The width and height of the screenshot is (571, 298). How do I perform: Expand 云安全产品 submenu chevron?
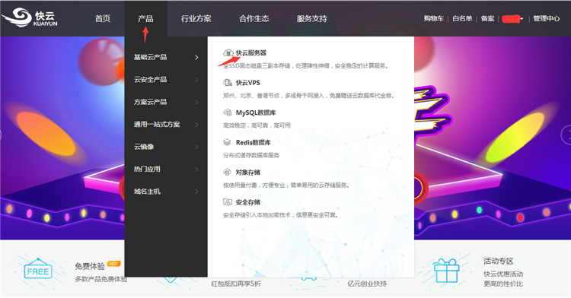click(196, 80)
